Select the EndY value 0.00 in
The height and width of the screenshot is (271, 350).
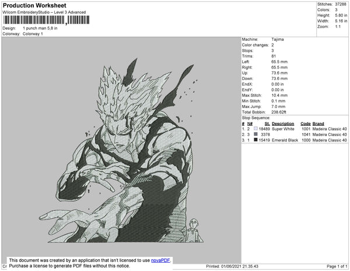pyautogui.click(x=278, y=90)
